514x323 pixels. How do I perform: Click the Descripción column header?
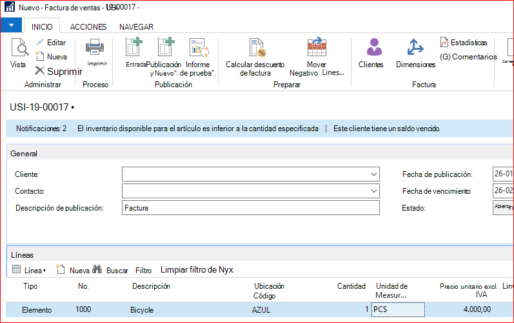(x=151, y=286)
